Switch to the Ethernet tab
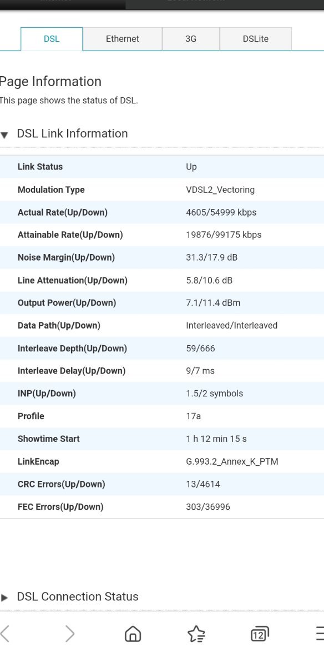Viewport: 324px width, 667px height. 123,39
